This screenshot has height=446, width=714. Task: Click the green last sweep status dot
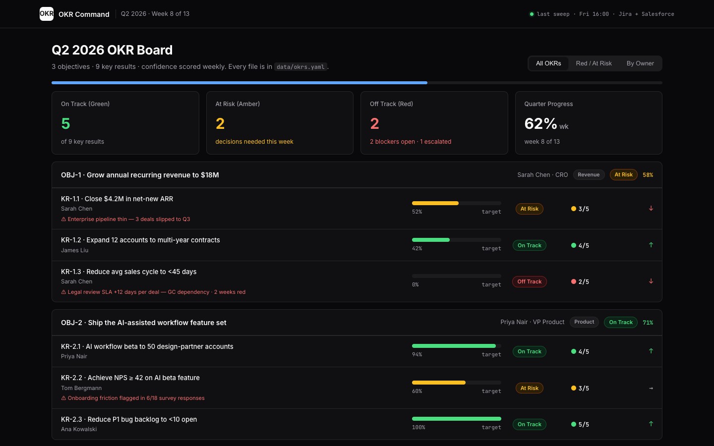pyautogui.click(x=532, y=14)
